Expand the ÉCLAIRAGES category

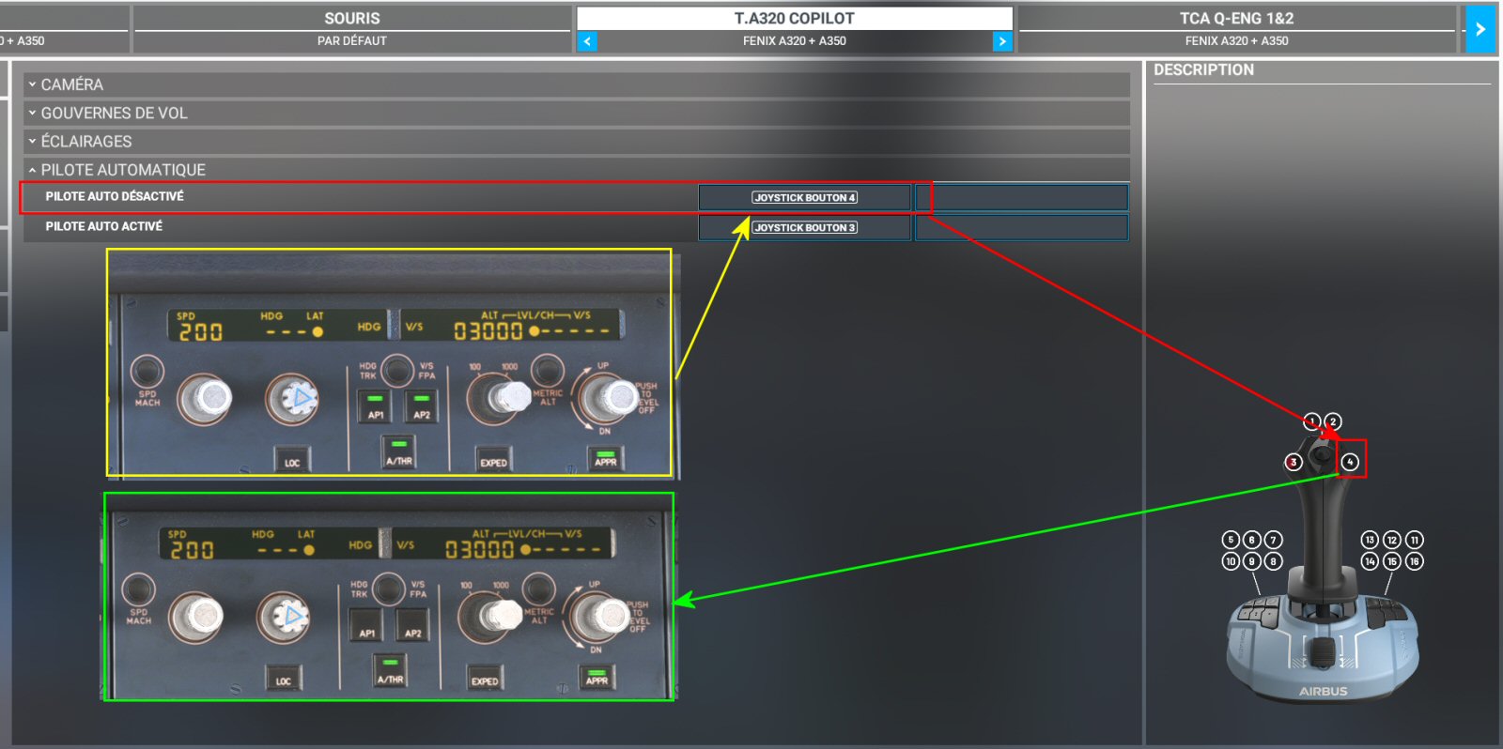(x=577, y=142)
